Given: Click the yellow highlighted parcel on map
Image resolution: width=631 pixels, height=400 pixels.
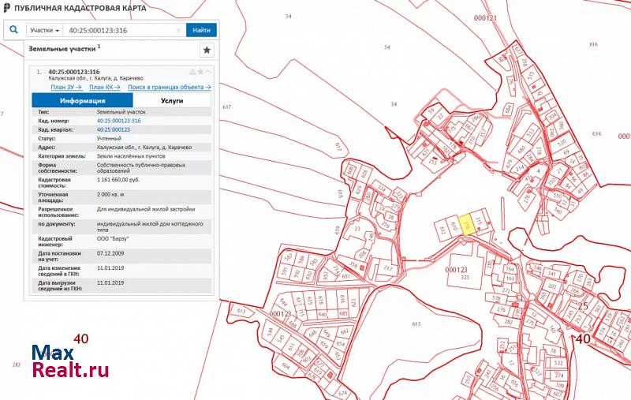Looking at the screenshot, I should (x=467, y=225).
